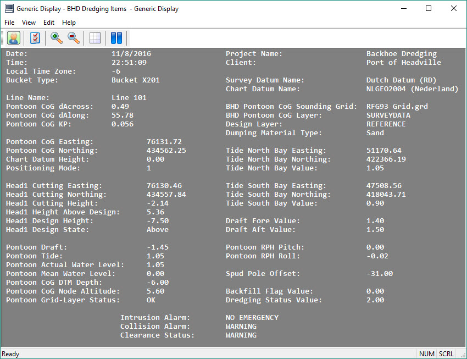Select the Collision Alarm WARNING value
467x359 pixels.
[x=241, y=327]
